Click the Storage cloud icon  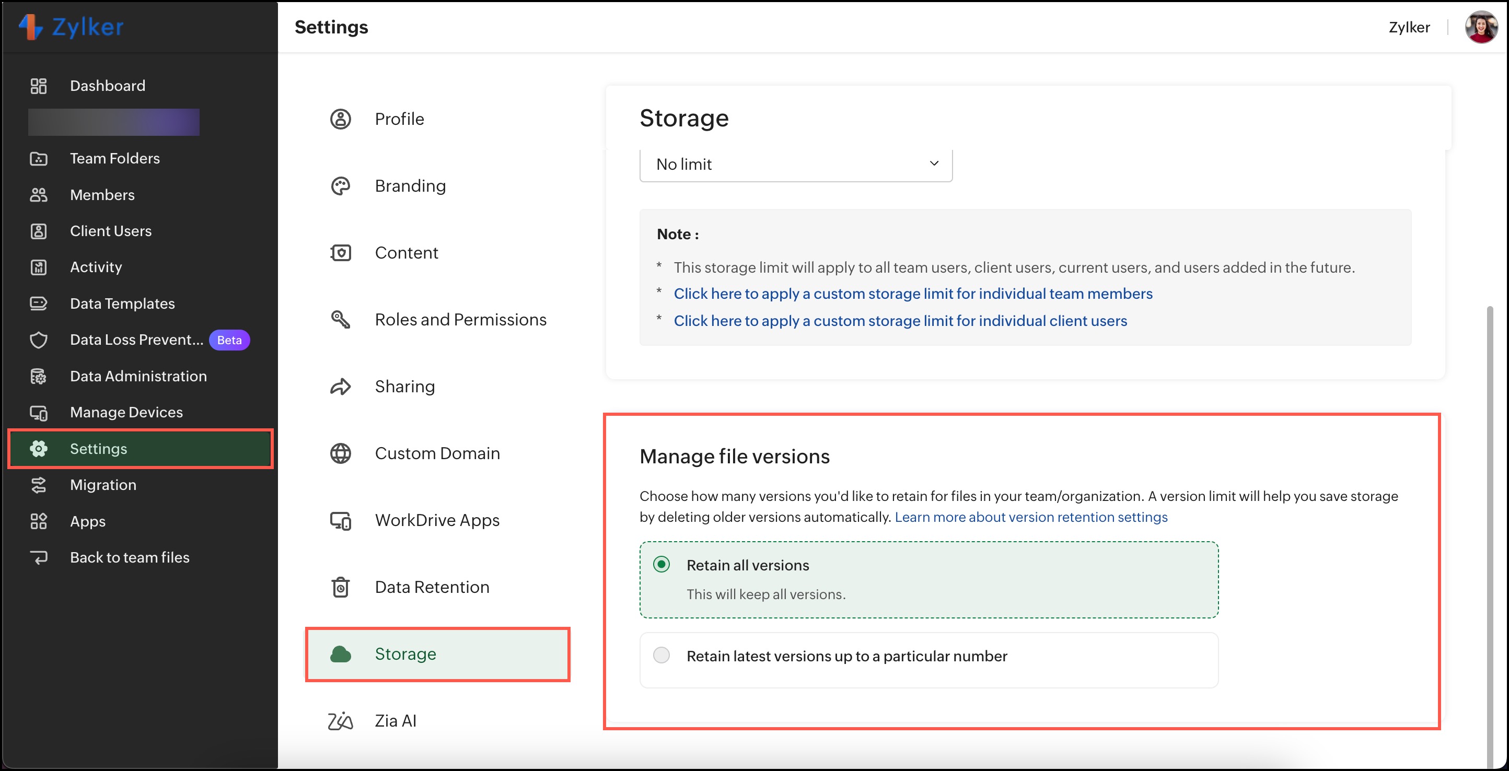pos(340,655)
